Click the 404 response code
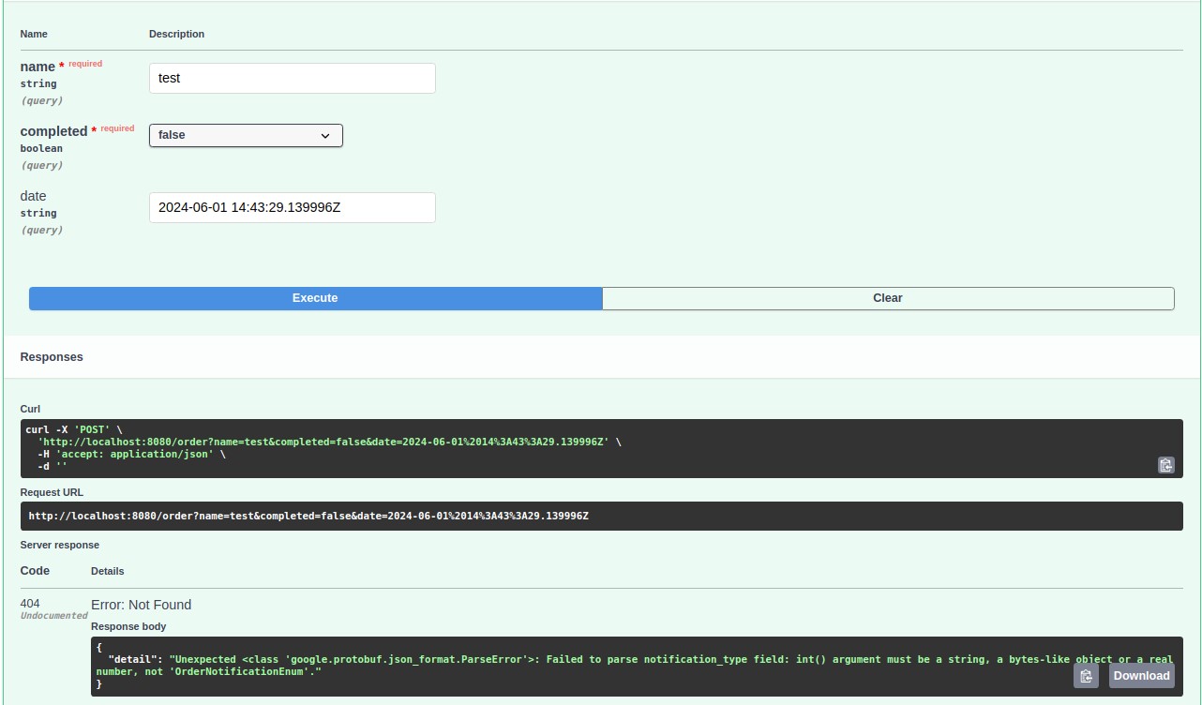Image resolution: width=1202 pixels, height=705 pixels. (30, 604)
